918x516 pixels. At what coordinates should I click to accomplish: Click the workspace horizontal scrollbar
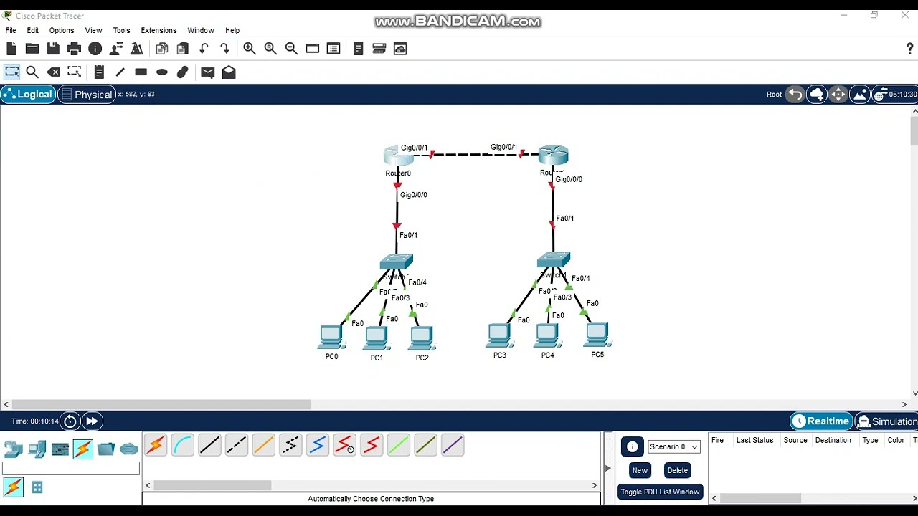(161, 404)
